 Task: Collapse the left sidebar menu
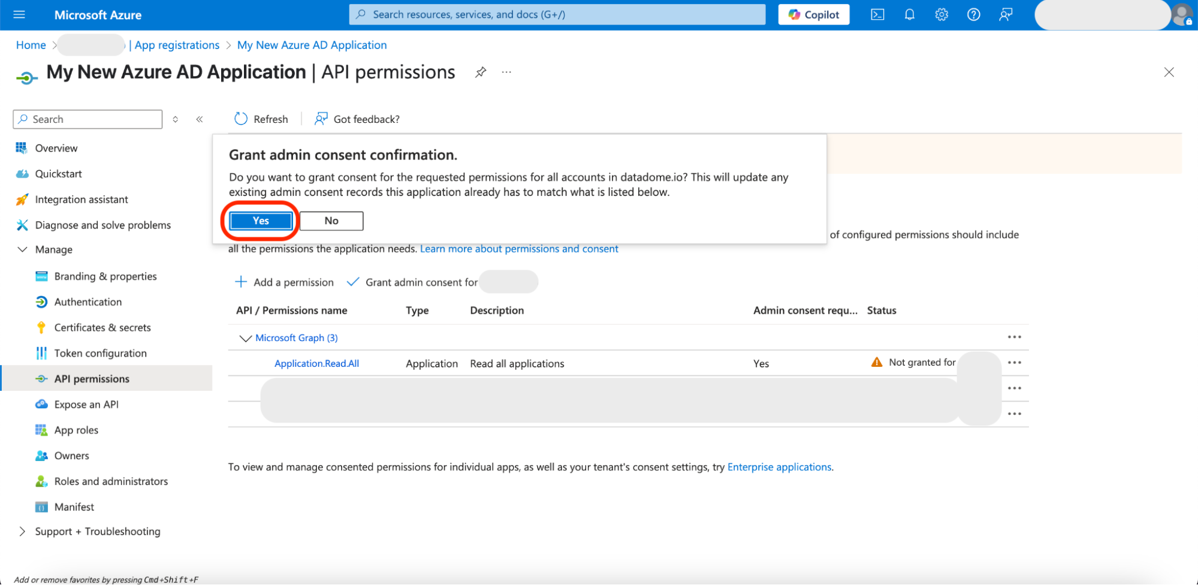[x=200, y=119]
